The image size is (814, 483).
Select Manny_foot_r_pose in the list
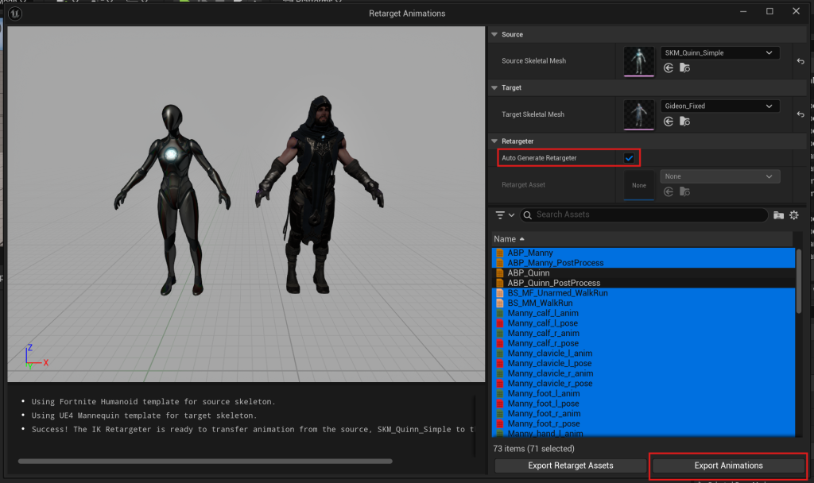tap(643, 424)
